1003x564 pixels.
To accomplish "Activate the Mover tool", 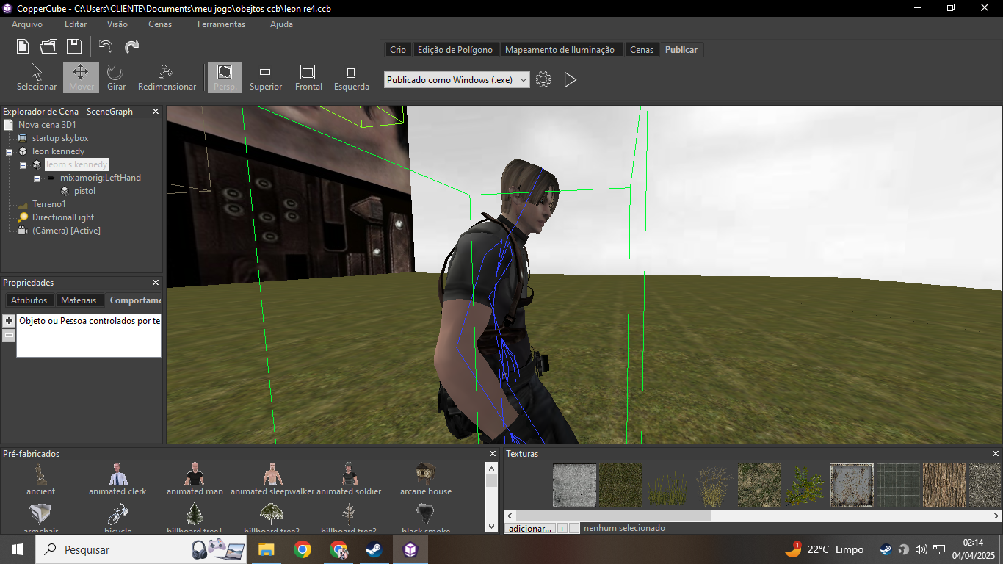I will click(x=81, y=77).
